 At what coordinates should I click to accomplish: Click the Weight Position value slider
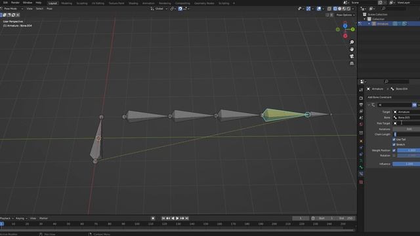pyautogui.click(x=408, y=150)
